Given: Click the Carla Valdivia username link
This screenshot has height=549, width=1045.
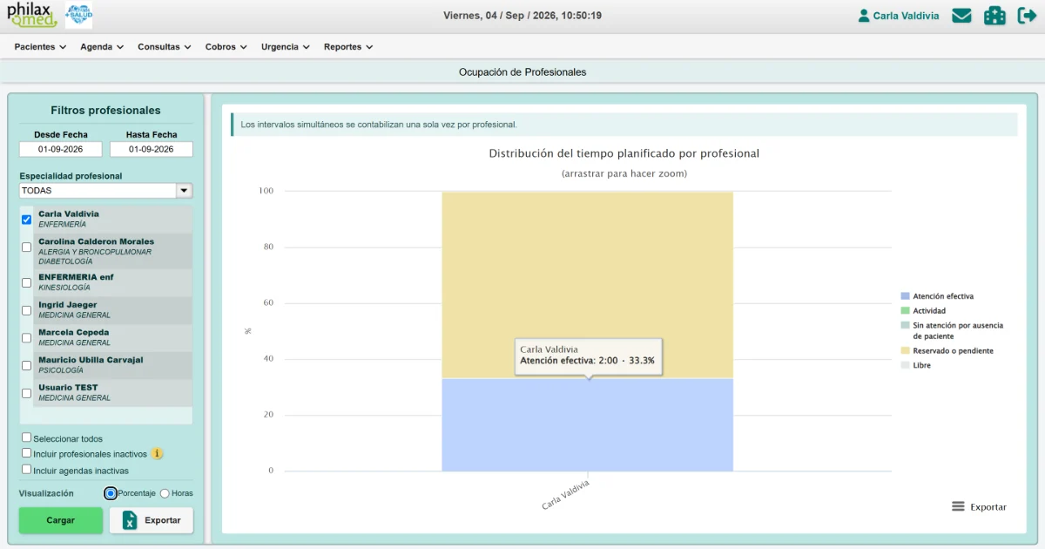Looking at the screenshot, I should [907, 16].
